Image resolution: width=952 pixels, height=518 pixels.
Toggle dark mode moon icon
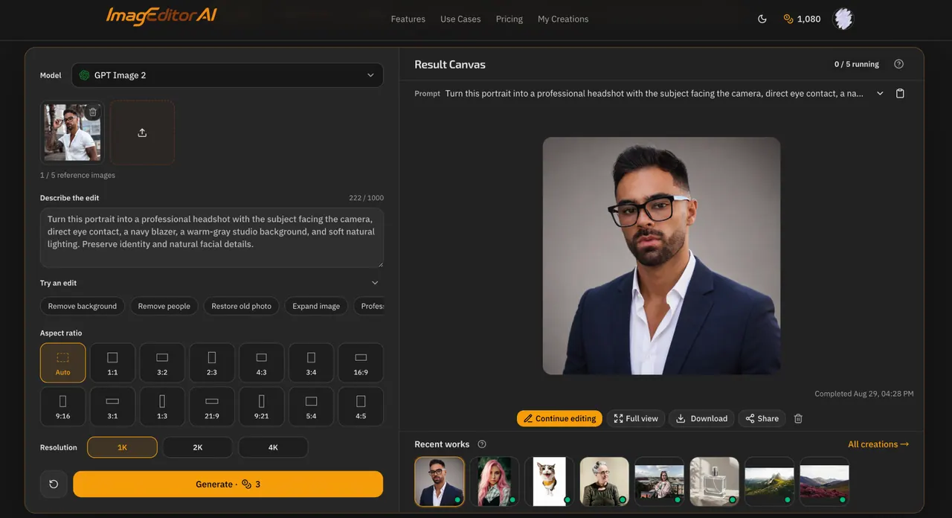point(762,19)
